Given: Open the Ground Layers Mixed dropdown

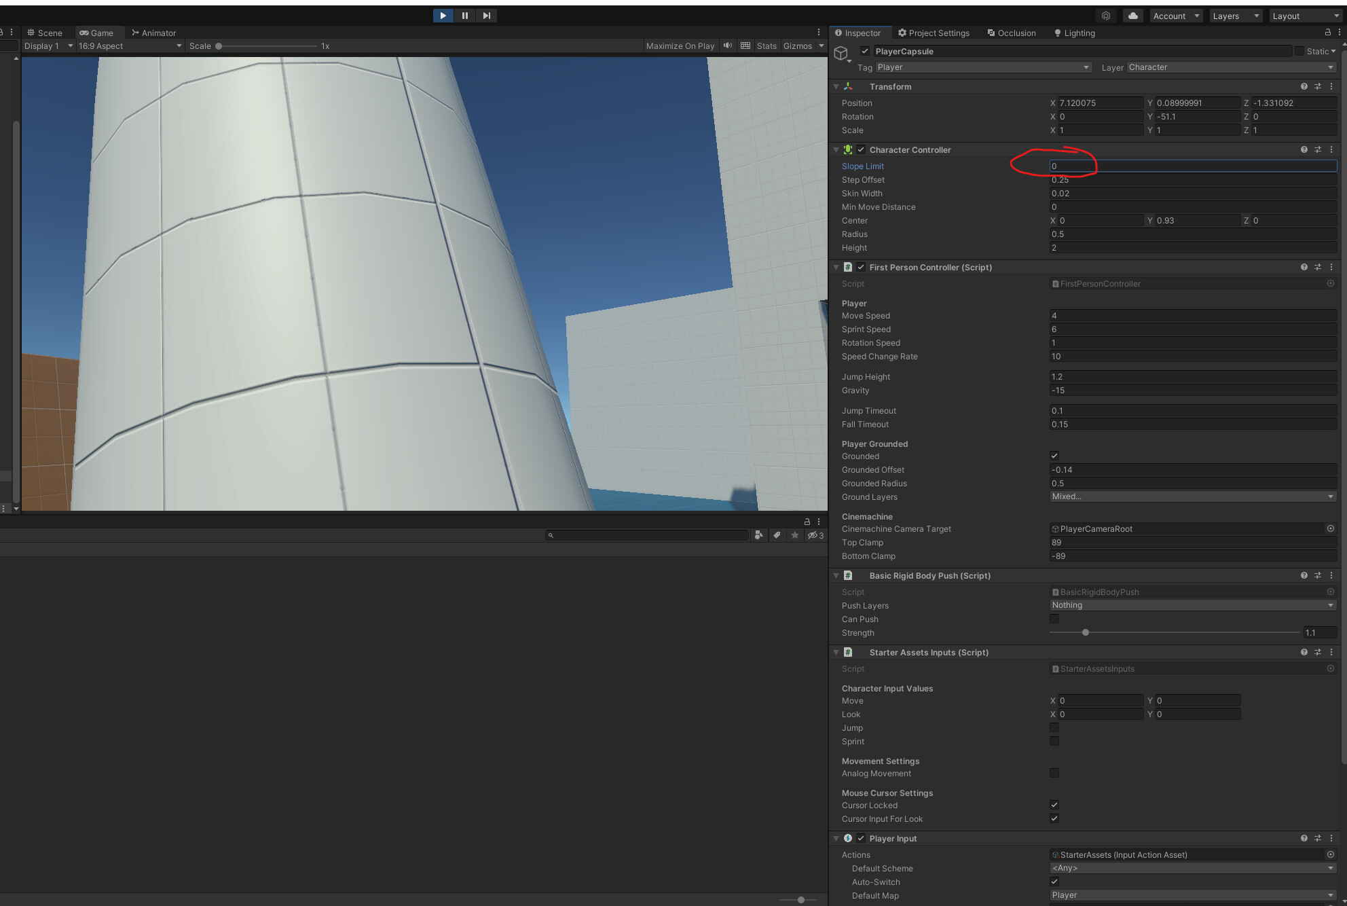Looking at the screenshot, I should click(1192, 496).
